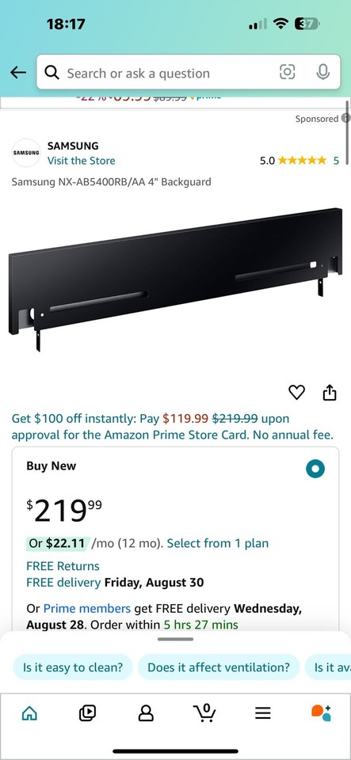Open the shopping cart icon
351x760 pixels.
[204, 712]
